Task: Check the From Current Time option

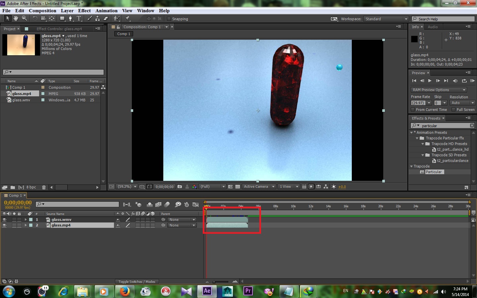Action: [413, 110]
